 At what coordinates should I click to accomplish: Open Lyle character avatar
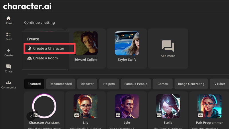tap(127, 106)
